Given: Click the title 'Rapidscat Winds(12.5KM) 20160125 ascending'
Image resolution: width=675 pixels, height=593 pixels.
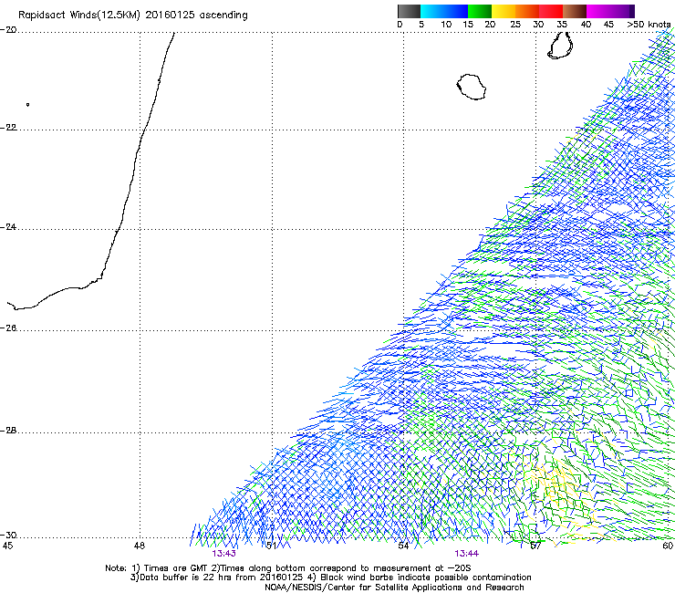Looking at the screenshot, I should [132, 15].
